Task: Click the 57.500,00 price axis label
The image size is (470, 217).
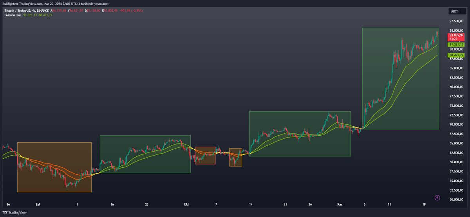Action: pyautogui.click(x=456, y=171)
